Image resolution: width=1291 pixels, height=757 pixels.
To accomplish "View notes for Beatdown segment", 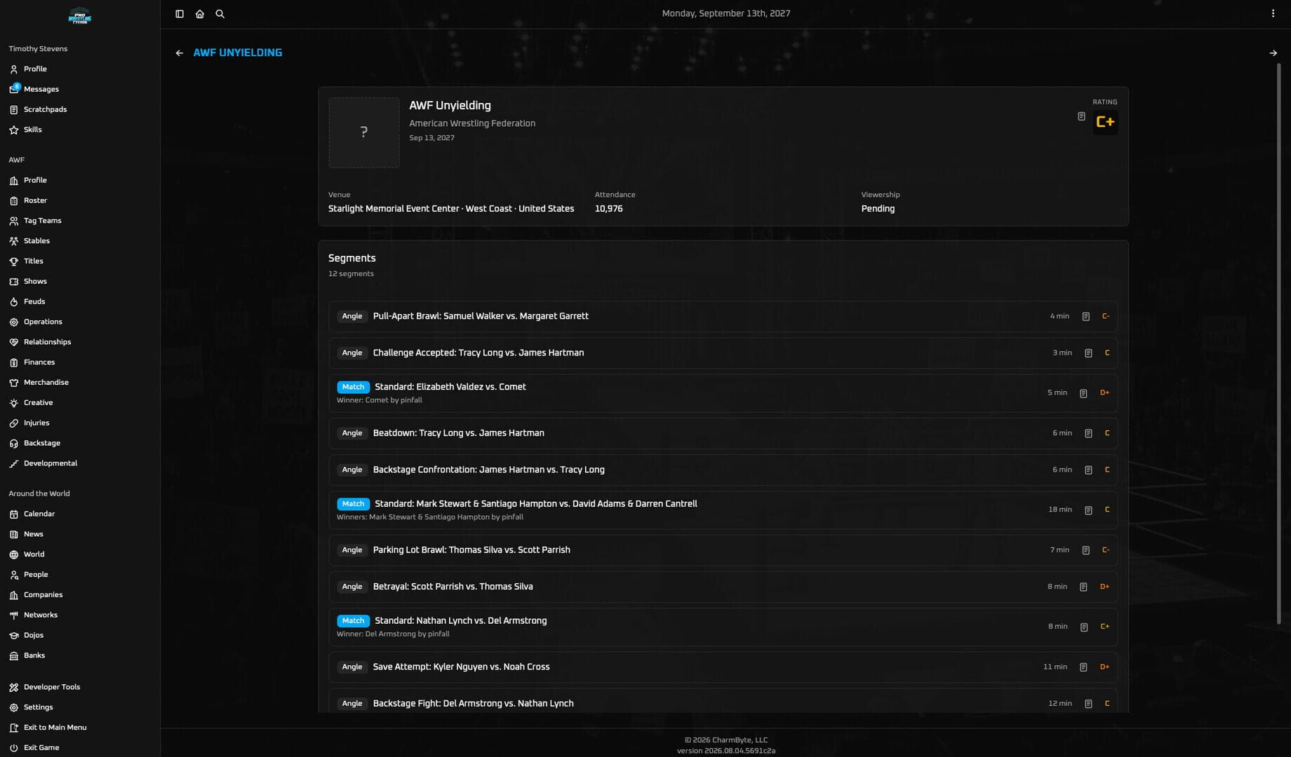I will [1088, 434].
